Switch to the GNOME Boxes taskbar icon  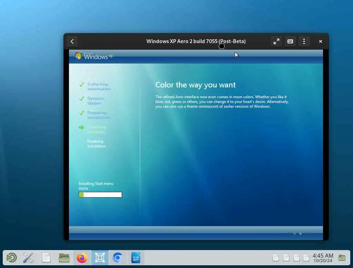[100, 258]
